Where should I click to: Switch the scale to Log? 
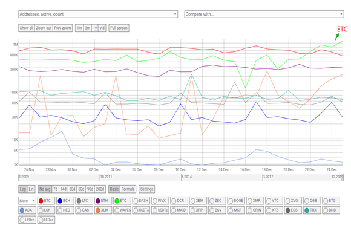pos(23,189)
